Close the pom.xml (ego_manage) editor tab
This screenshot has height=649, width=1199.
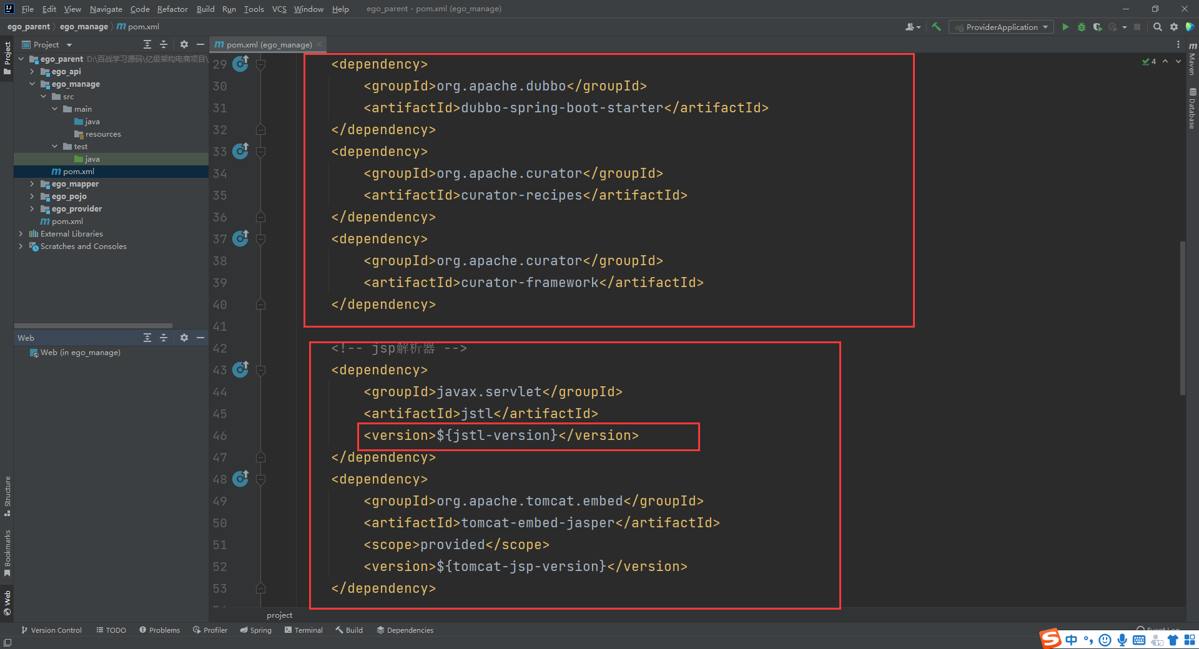319,44
